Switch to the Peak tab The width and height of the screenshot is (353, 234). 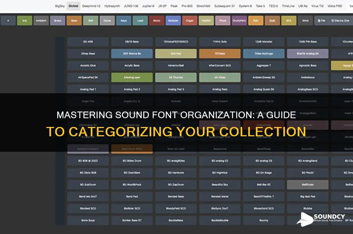click(174, 6)
